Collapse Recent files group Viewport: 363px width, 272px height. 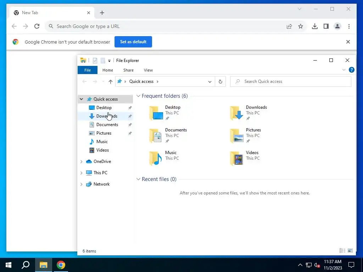coord(138,179)
